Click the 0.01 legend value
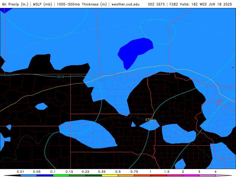The height and width of the screenshot is (177, 236). click(20, 172)
